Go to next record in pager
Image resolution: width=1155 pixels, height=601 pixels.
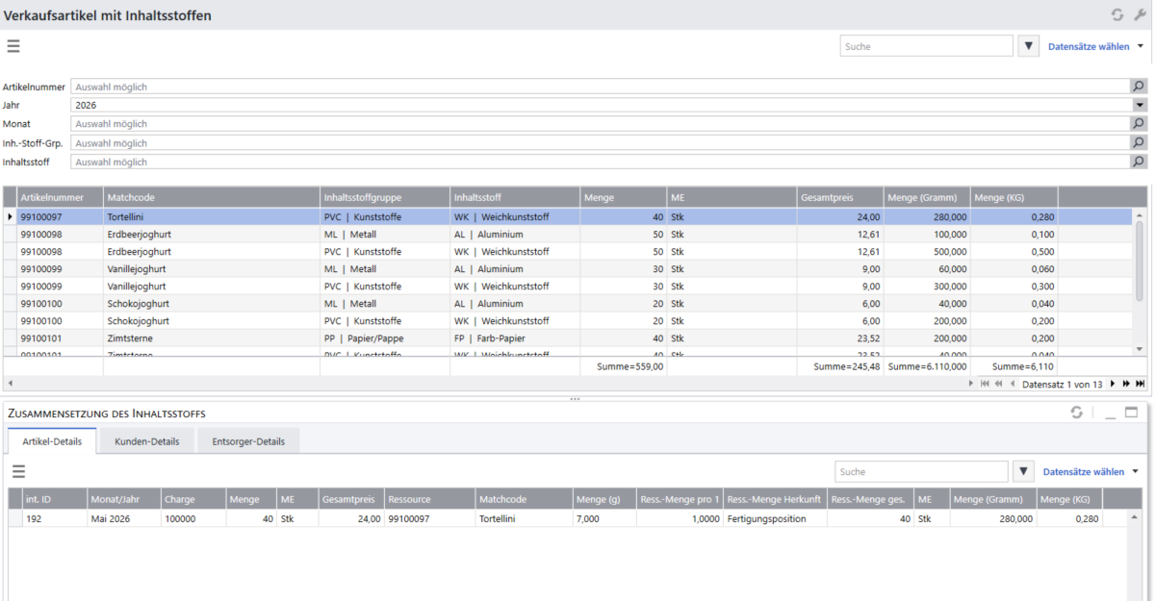click(1113, 384)
